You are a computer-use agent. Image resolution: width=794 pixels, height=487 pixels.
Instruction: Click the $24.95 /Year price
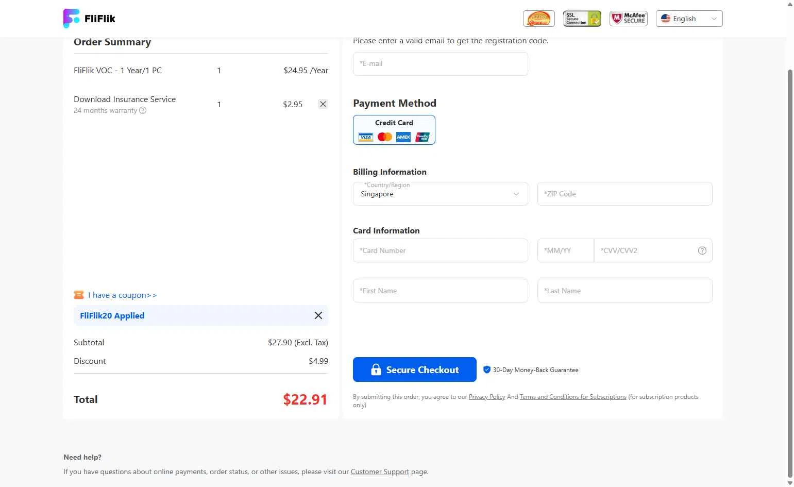(x=306, y=71)
